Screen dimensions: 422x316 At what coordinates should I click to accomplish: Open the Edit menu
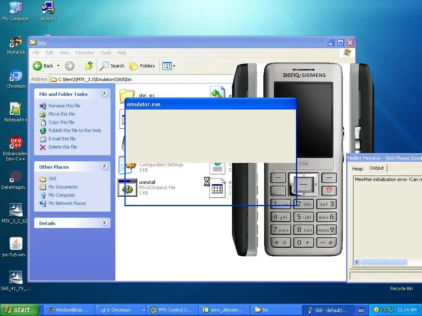pyautogui.click(x=49, y=53)
